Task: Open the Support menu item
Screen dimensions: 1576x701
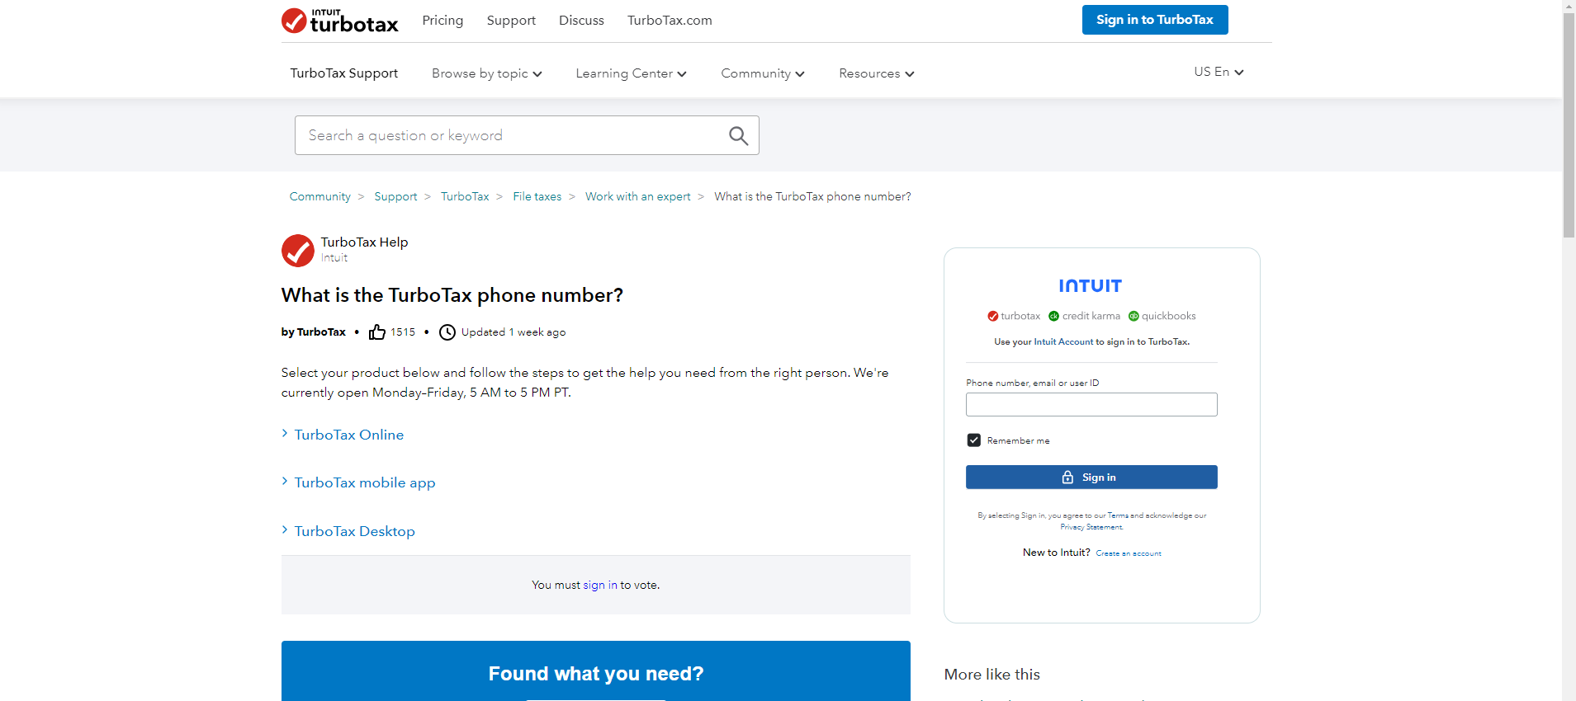Action: (x=511, y=20)
